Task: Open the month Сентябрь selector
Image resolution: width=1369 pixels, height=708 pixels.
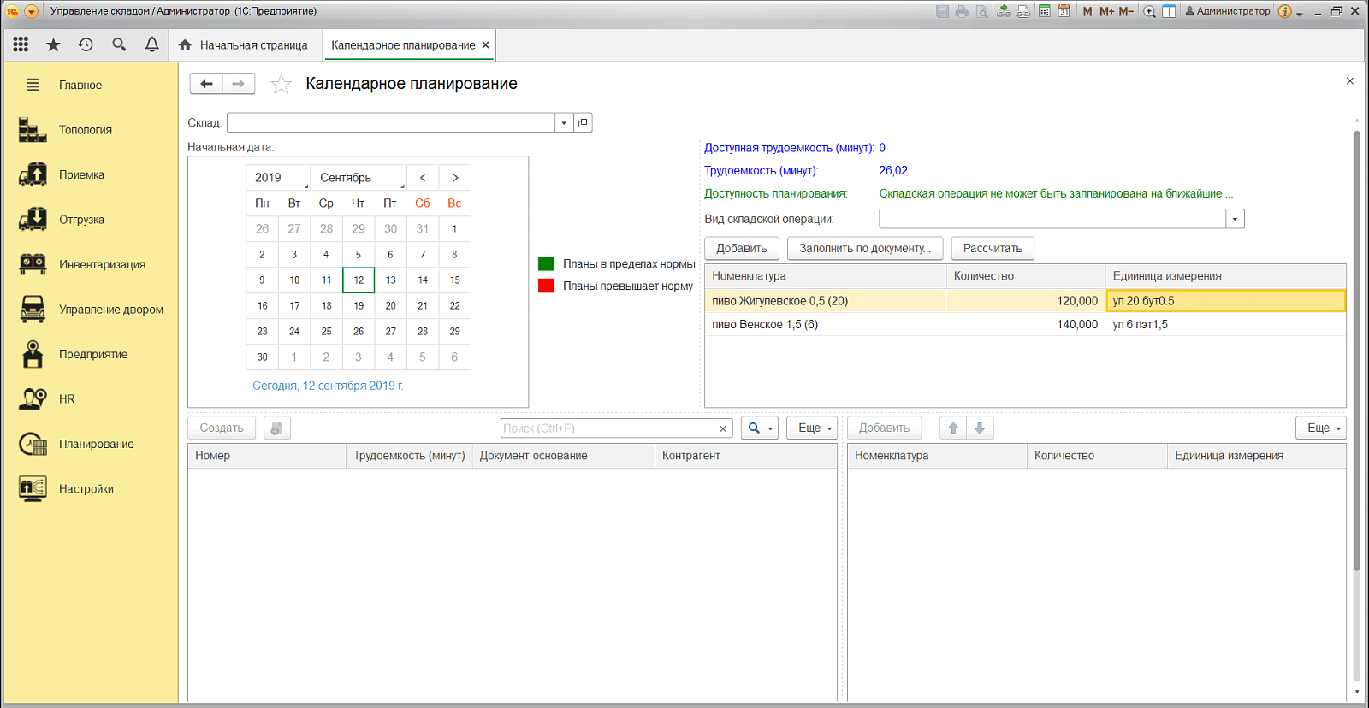Action: point(359,177)
